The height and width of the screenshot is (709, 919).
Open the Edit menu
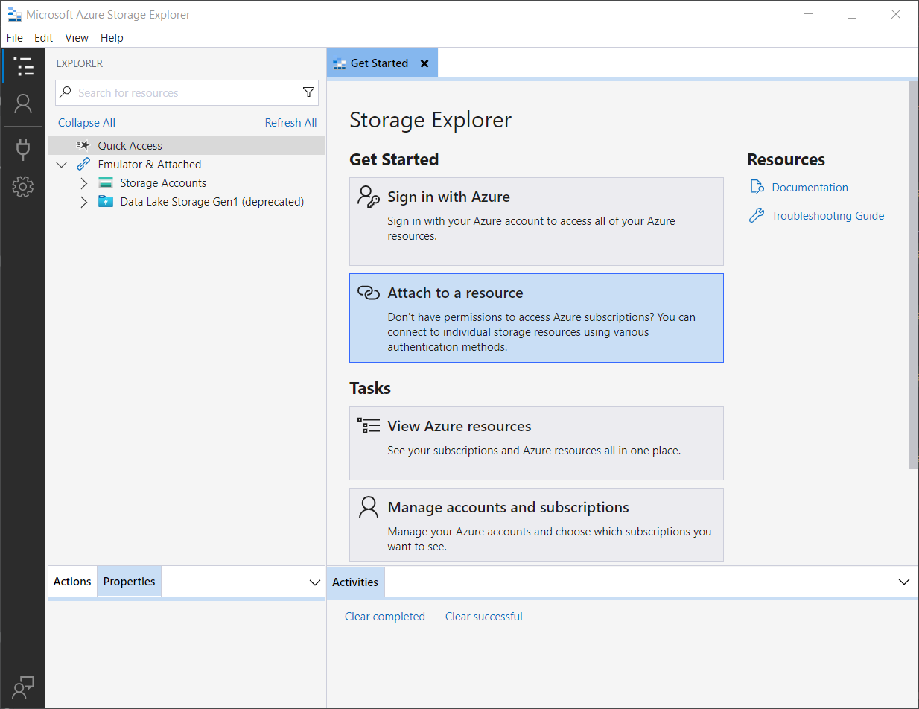44,37
